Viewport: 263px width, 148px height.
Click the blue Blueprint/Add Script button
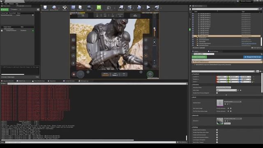point(253,57)
